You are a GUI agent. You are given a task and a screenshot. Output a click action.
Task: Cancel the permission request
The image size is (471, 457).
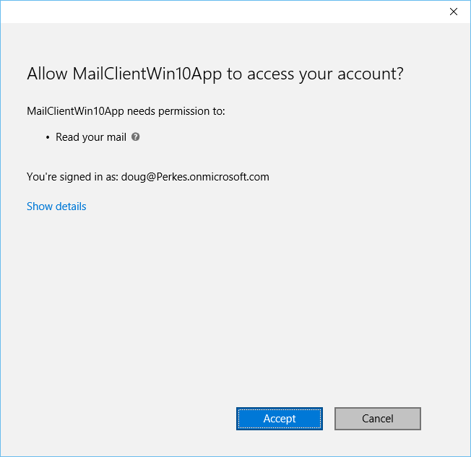(x=378, y=419)
